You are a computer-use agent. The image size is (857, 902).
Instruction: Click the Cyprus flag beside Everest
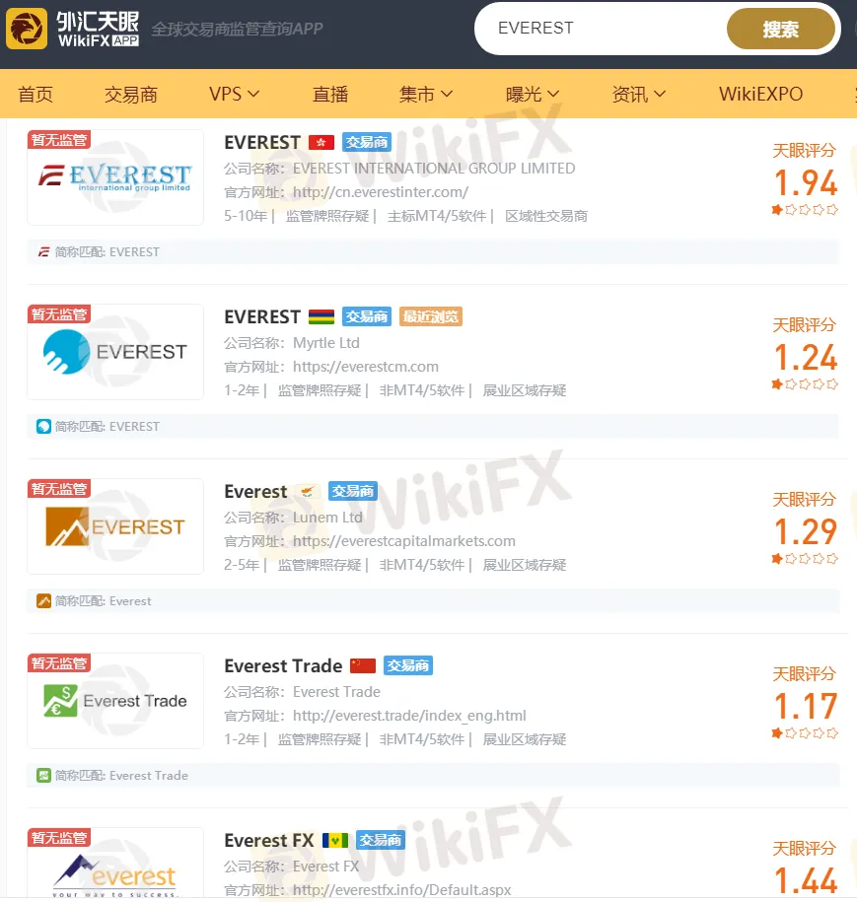[308, 491]
